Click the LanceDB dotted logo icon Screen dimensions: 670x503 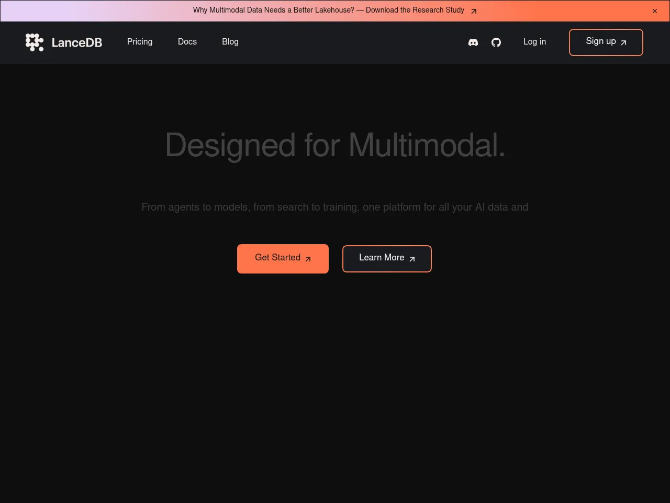click(35, 42)
